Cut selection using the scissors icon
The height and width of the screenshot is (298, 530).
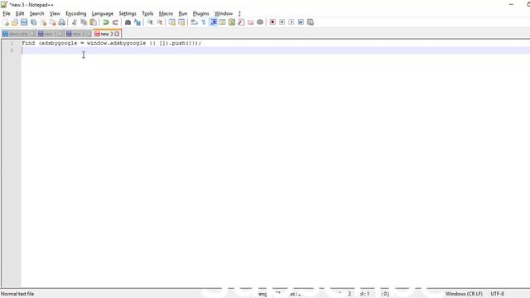tap(74, 22)
